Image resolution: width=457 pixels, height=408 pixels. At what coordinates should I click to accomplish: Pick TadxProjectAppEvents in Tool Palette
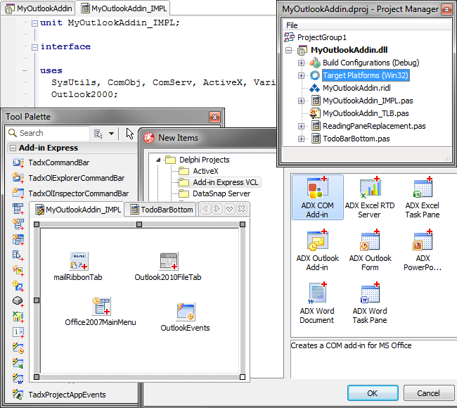tap(59, 395)
